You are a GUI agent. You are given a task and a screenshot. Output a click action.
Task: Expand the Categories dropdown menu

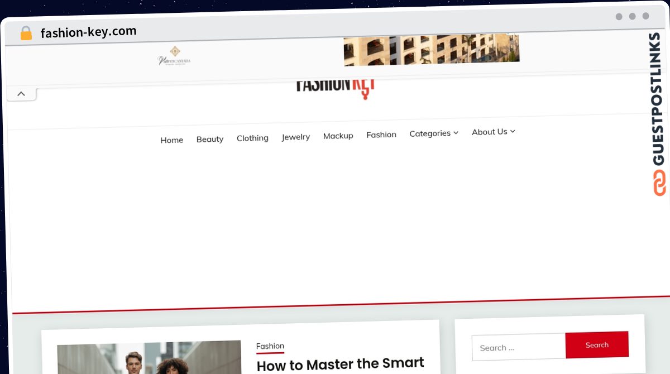pos(433,133)
